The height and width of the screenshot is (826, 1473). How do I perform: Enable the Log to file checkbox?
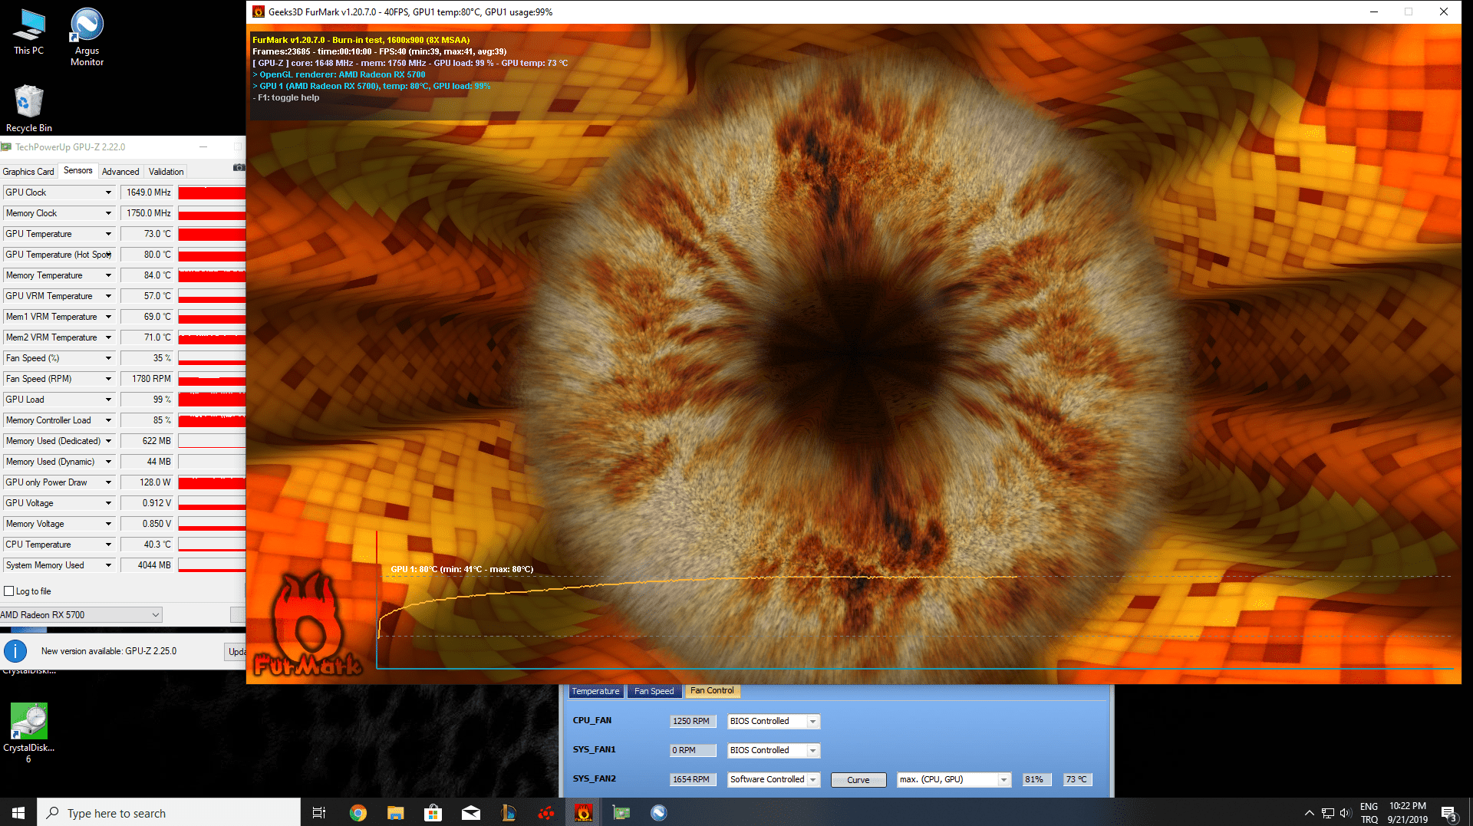point(9,591)
